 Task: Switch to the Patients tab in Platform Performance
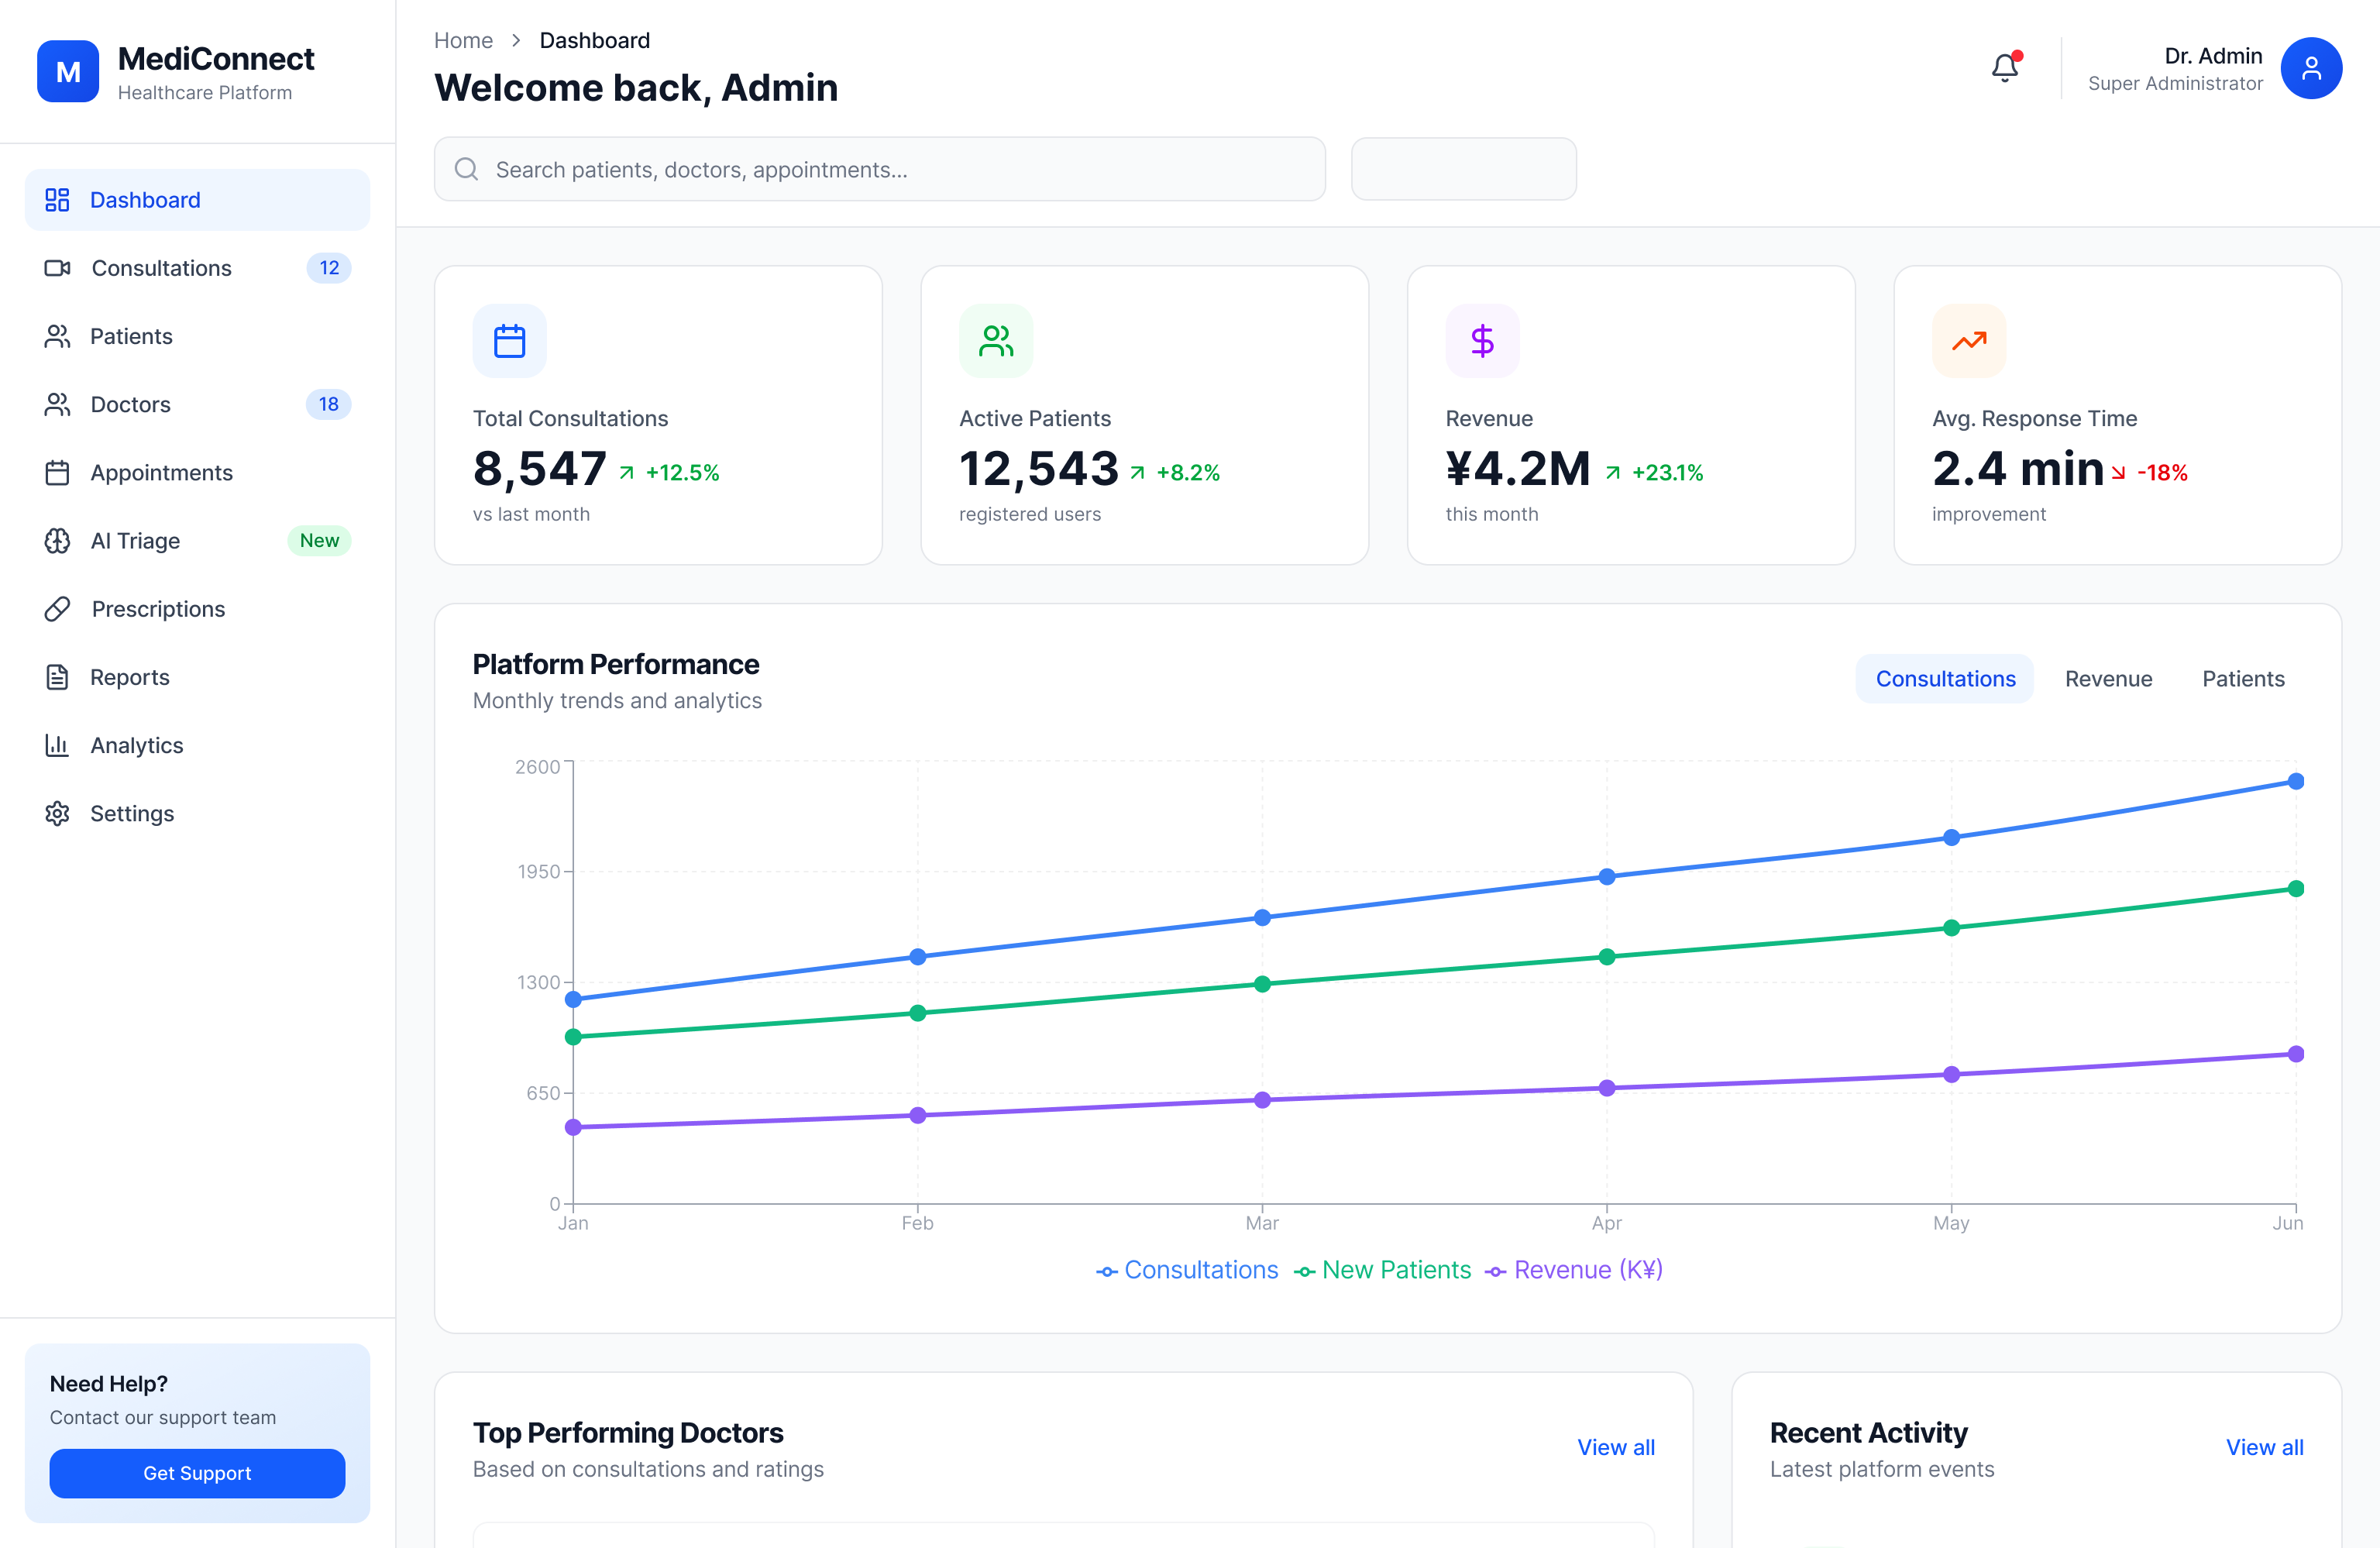(x=2243, y=678)
